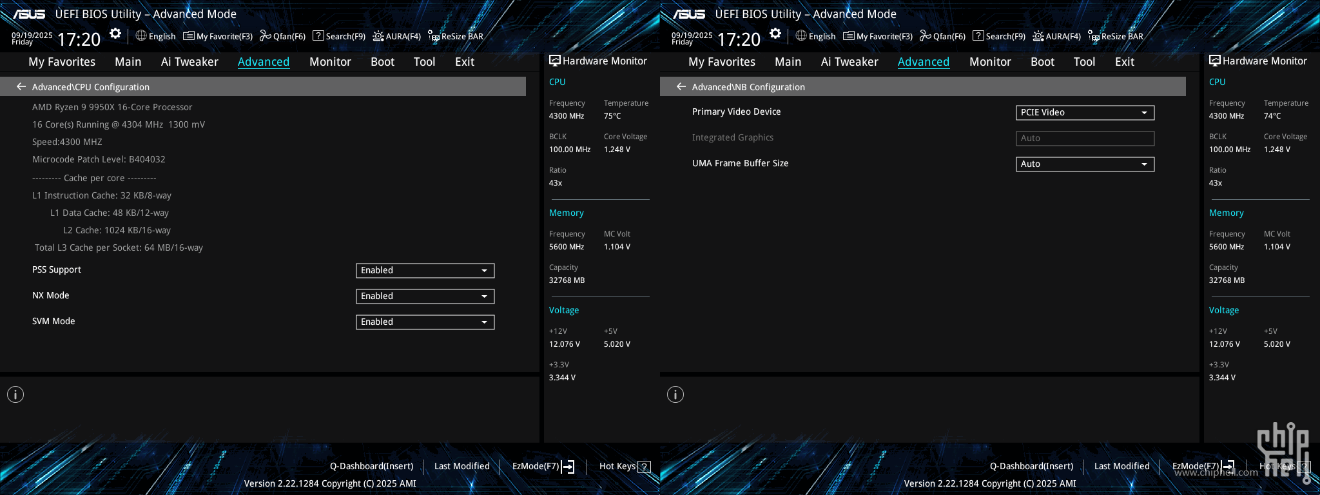Click AMD Ryzen 9 9950X processor text

click(112, 107)
